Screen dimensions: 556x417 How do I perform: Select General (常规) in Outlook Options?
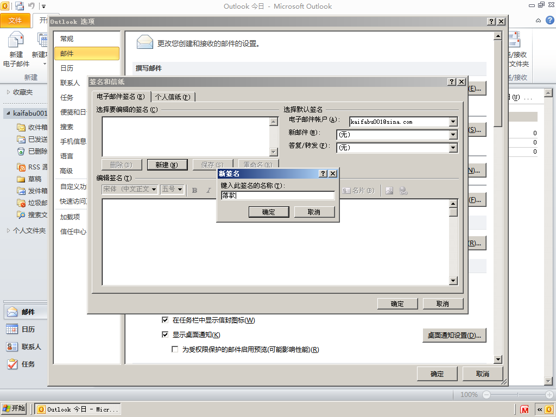pyautogui.click(x=87, y=39)
